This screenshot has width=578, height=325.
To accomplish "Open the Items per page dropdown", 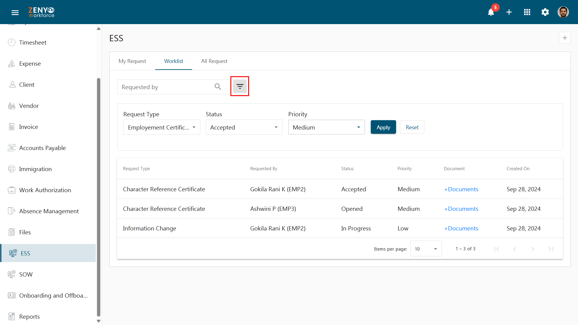I will 426,249.
